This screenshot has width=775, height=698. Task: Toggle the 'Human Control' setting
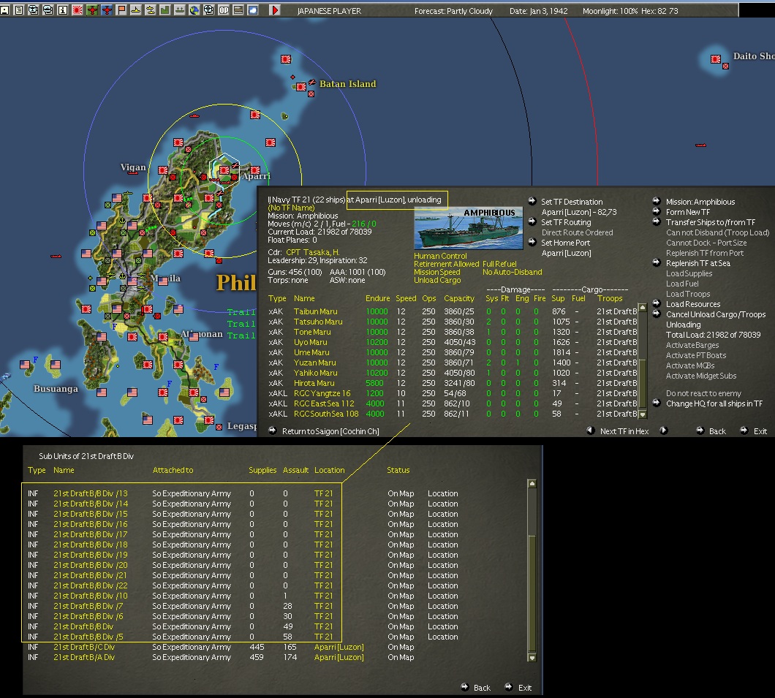(440, 257)
